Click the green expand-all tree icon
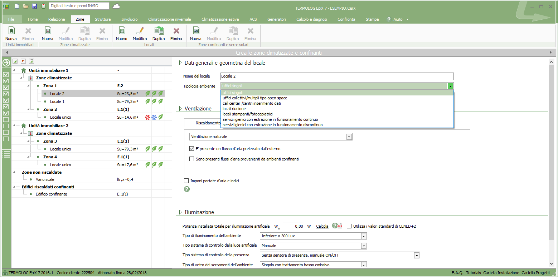Screen dimensions: 558x277 click(15, 61)
